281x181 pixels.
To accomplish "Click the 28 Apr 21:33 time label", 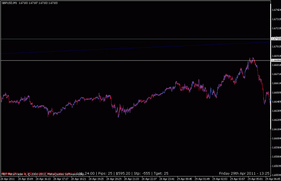I will click(132, 179).
